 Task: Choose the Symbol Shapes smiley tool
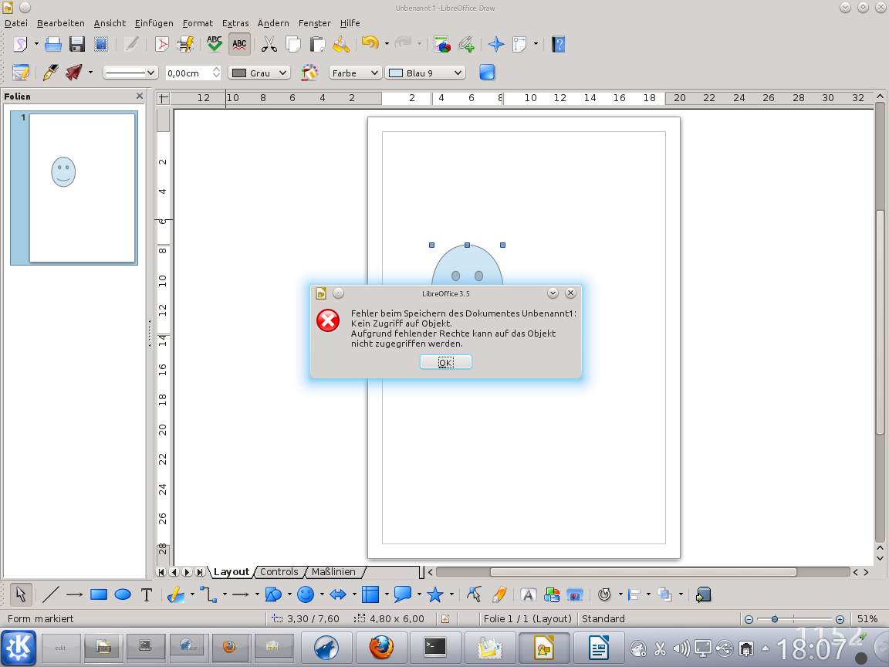pos(306,594)
